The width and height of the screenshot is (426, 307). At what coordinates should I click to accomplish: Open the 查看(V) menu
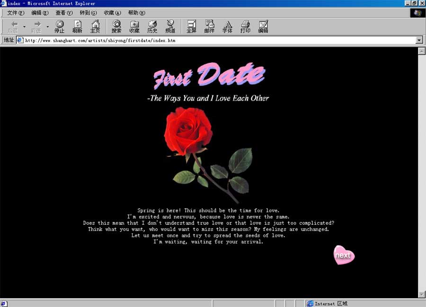tap(64, 13)
